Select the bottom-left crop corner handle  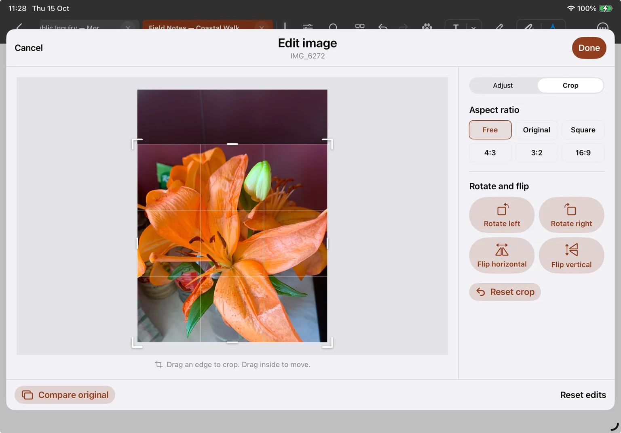pos(137,343)
